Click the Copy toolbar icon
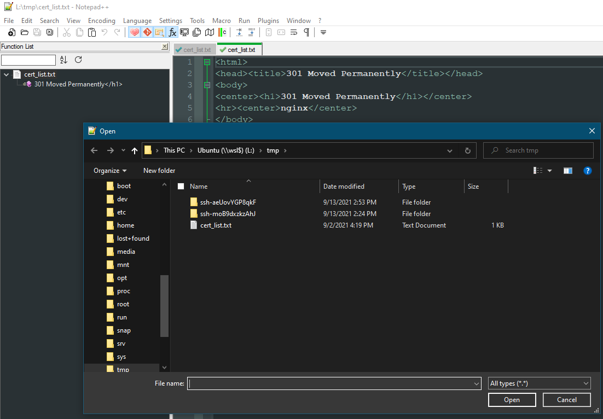This screenshot has width=603, height=419. pos(79,33)
